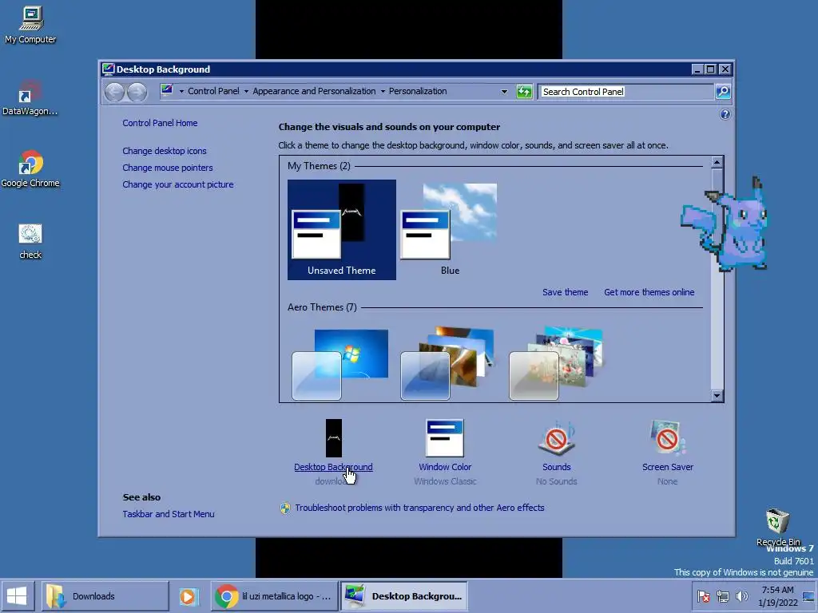Click Appearance and Personalization breadcrumb
The width and height of the screenshot is (818, 613).
[x=314, y=91]
